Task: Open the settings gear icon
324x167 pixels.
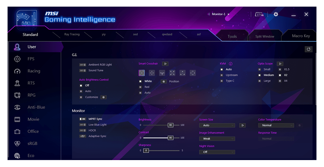Action: [x=276, y=14]
